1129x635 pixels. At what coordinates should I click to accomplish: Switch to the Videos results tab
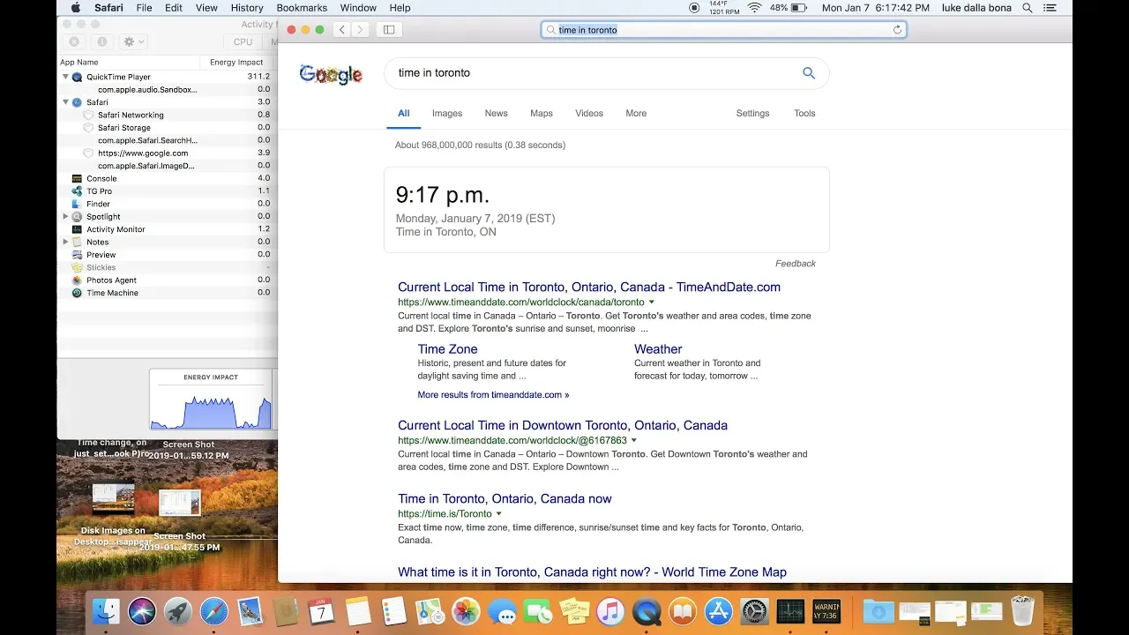point(589,113)
